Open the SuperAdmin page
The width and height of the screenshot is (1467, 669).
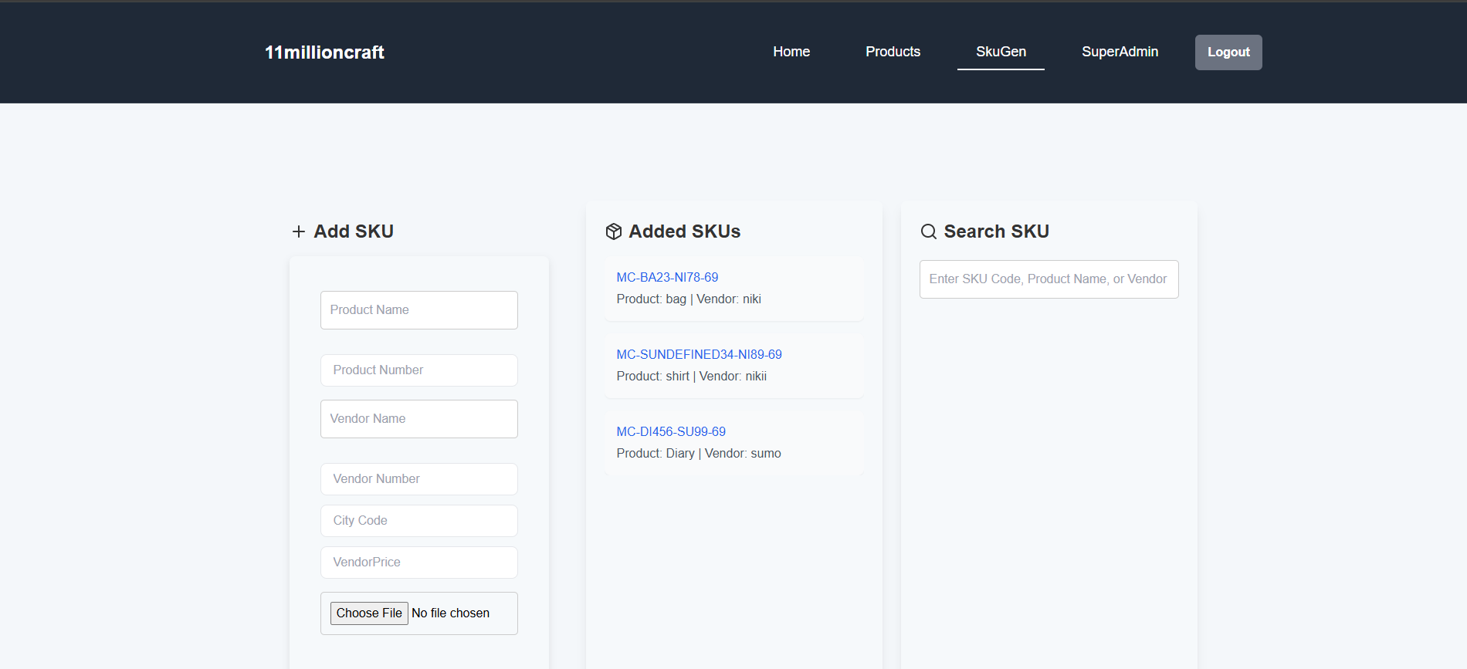coord(1120,52)
